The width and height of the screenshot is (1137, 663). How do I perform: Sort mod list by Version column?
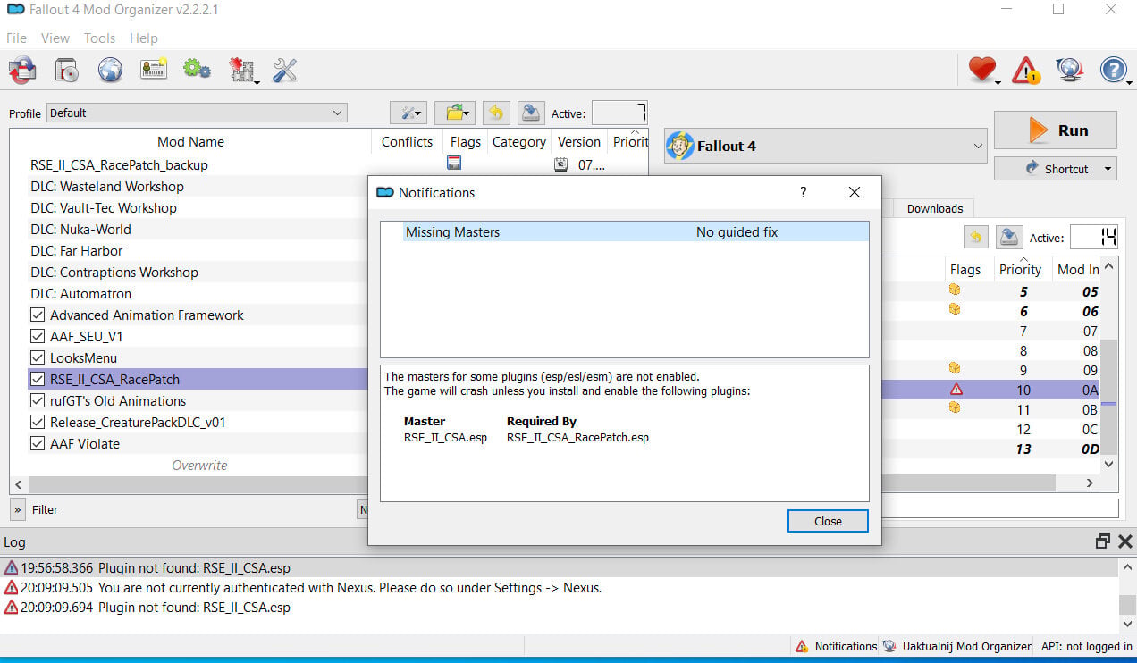[578, 141]
